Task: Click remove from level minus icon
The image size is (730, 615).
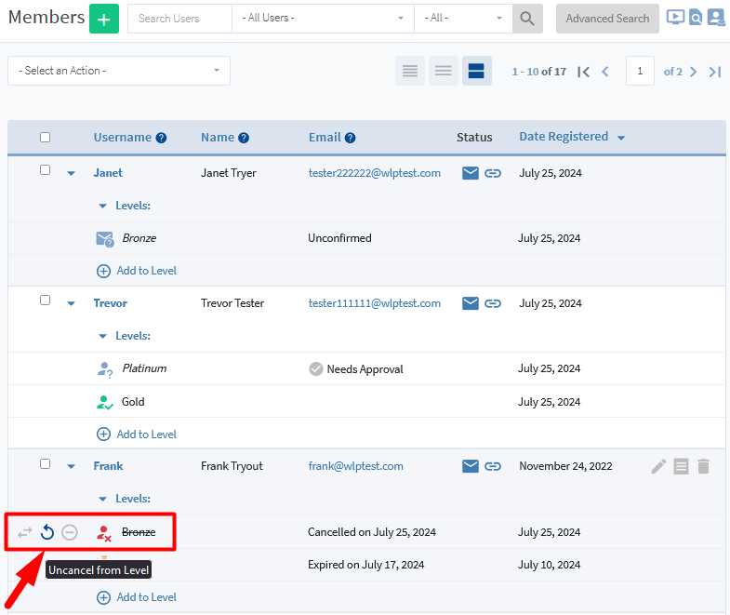Action: [x=70, y=532]
